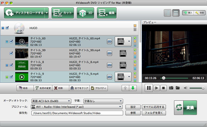This screenshot has height=127, width=207.
Task: Click the HUGO_タイトル_60.mp4 output name
Action: pyautogui.click(x=85, y=39)
